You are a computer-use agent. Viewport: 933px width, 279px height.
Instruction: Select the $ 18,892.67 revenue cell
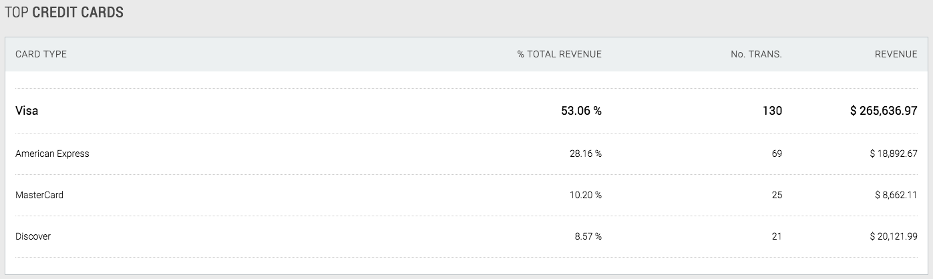click(894, 154)
